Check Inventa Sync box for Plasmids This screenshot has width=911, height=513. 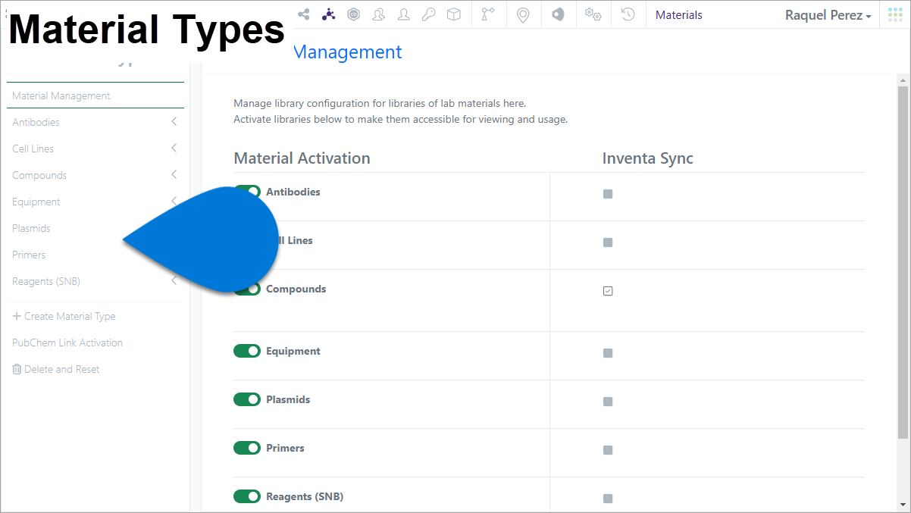click(x=608, y=402)
